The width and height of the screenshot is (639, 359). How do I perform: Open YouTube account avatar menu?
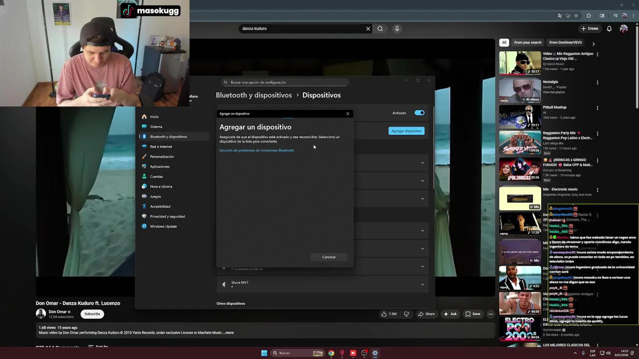click(624, 28)
